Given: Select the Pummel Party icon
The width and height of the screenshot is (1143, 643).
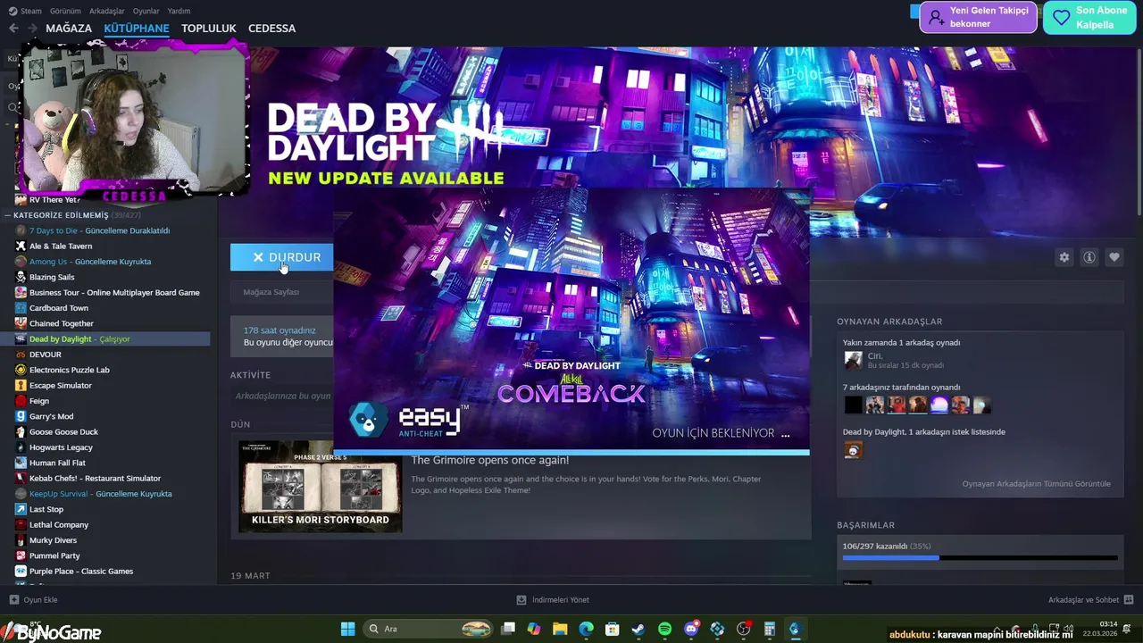Looking at the screenshot, I should coord(21,555).
